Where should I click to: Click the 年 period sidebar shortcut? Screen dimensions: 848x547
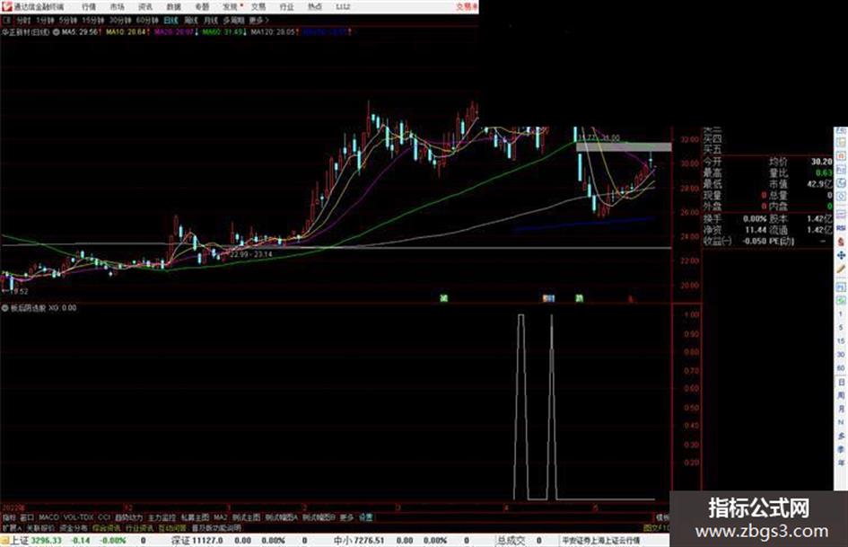tap(841, 463)
